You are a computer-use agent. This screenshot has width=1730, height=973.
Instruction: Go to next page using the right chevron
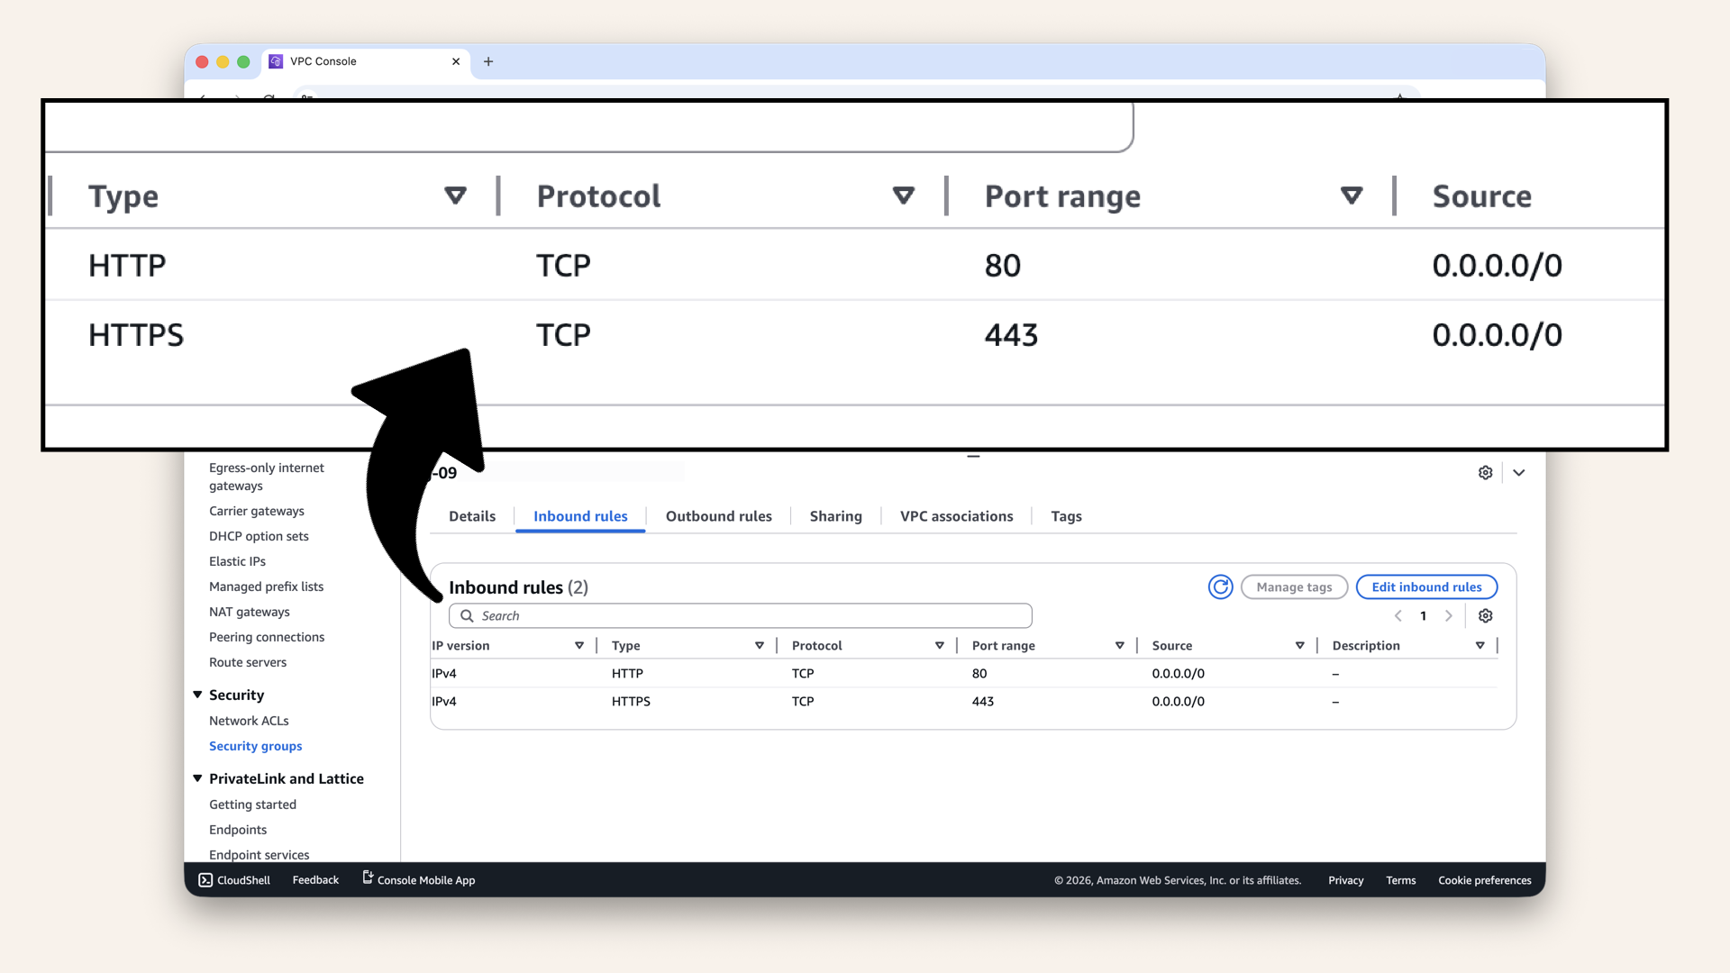1448,615
